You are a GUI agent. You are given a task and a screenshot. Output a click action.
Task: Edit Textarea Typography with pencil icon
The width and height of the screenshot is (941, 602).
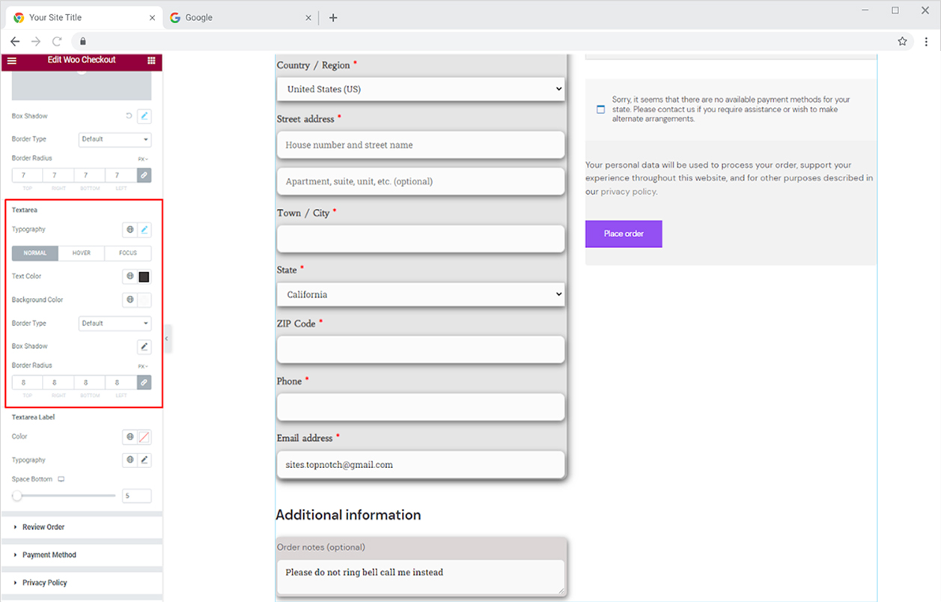pyautogui.click(x=144, y=230)
